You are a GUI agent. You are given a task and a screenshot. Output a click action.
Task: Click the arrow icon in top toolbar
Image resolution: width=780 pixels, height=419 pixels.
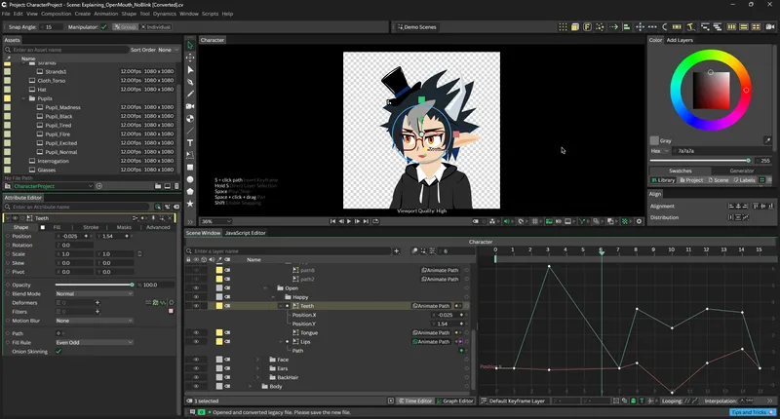coord(613,27)
